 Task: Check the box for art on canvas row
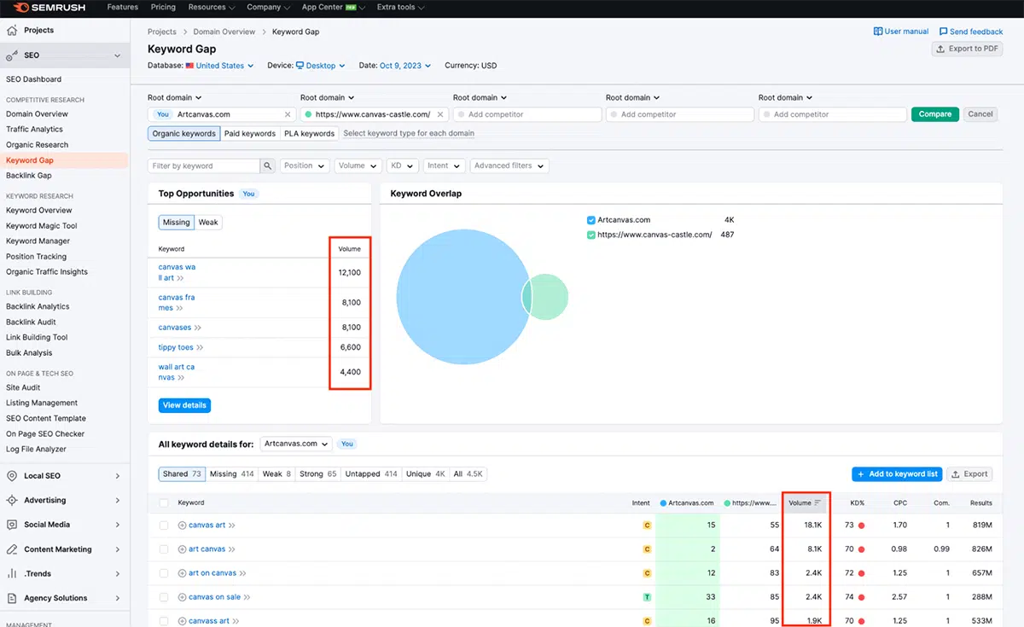tap(164, 573)
